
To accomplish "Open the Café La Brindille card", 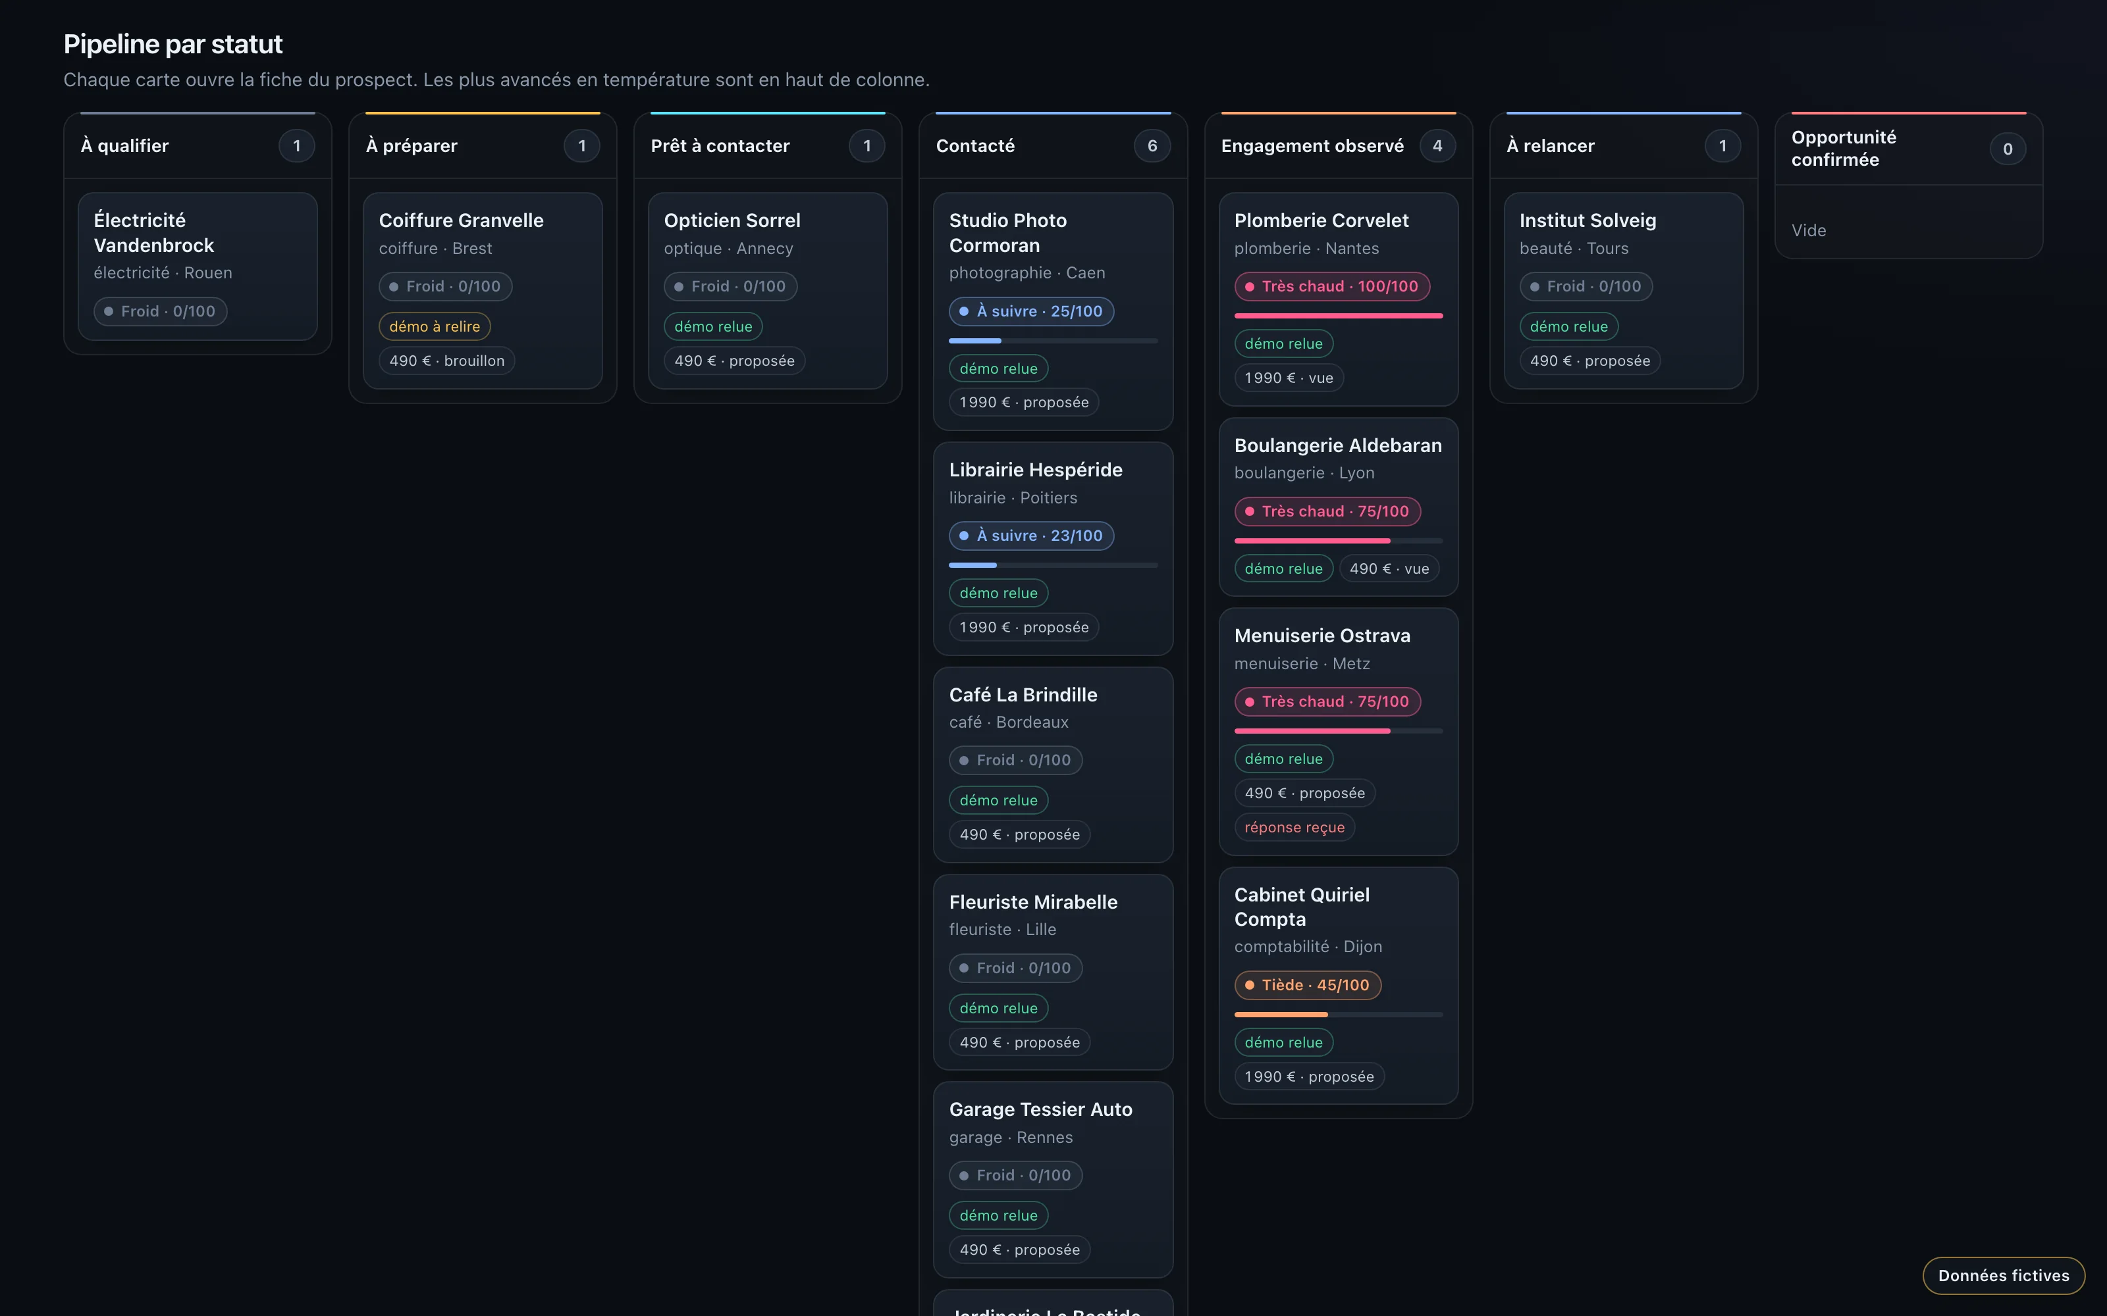I will tap(1053, 765).
